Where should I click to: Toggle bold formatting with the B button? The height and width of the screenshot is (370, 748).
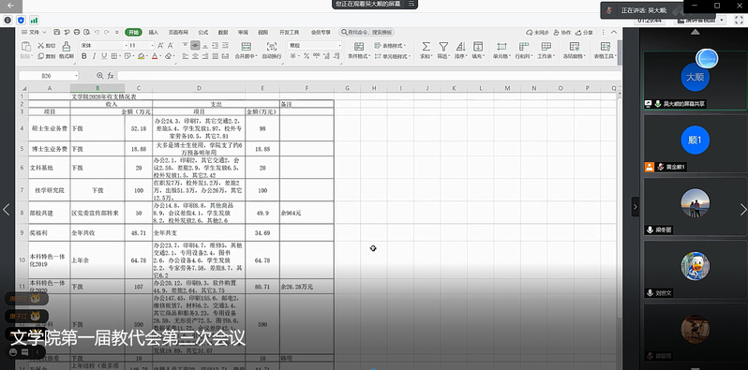point(84,56)
